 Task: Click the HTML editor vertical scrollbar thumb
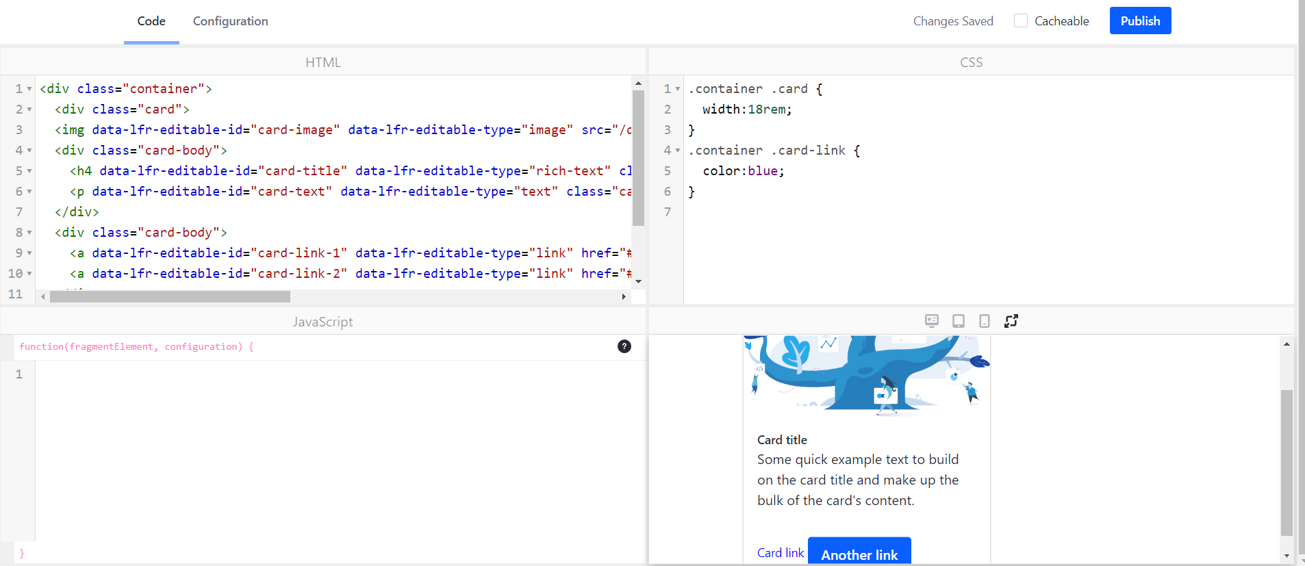coord(638,158)
